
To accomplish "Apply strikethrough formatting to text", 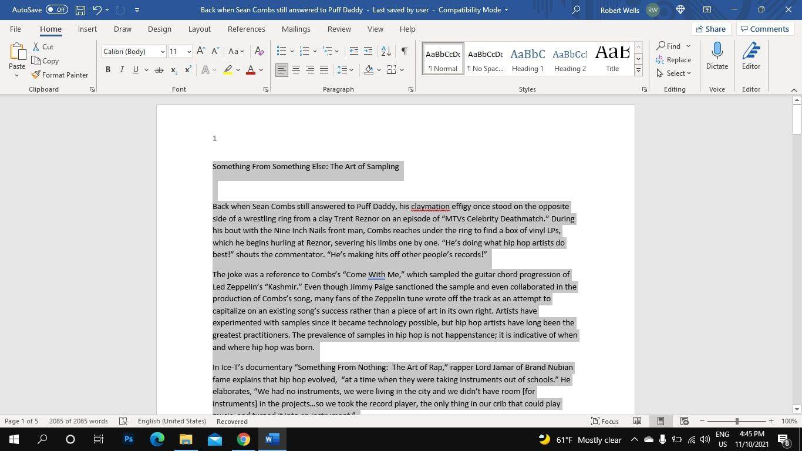I will (159, 70).
